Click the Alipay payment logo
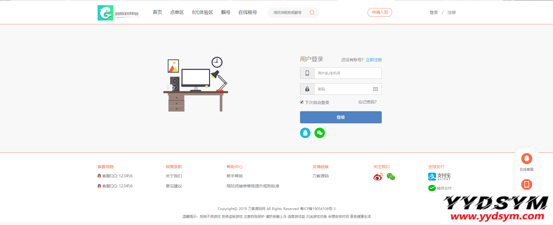553x225 pixels. point(439,176)
